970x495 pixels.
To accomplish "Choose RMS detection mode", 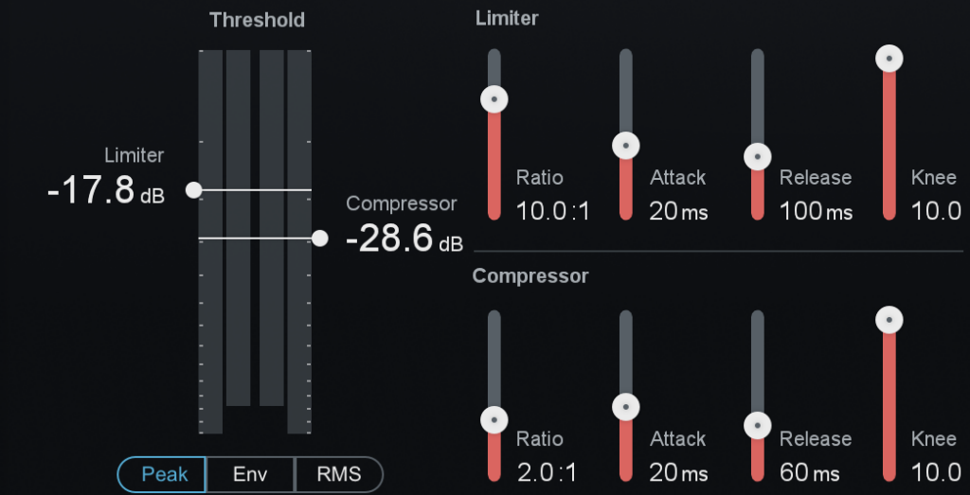I will (338, 474).
